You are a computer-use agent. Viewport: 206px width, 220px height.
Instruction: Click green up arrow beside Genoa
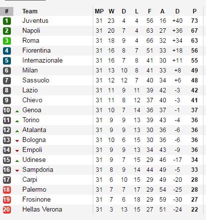17,111
